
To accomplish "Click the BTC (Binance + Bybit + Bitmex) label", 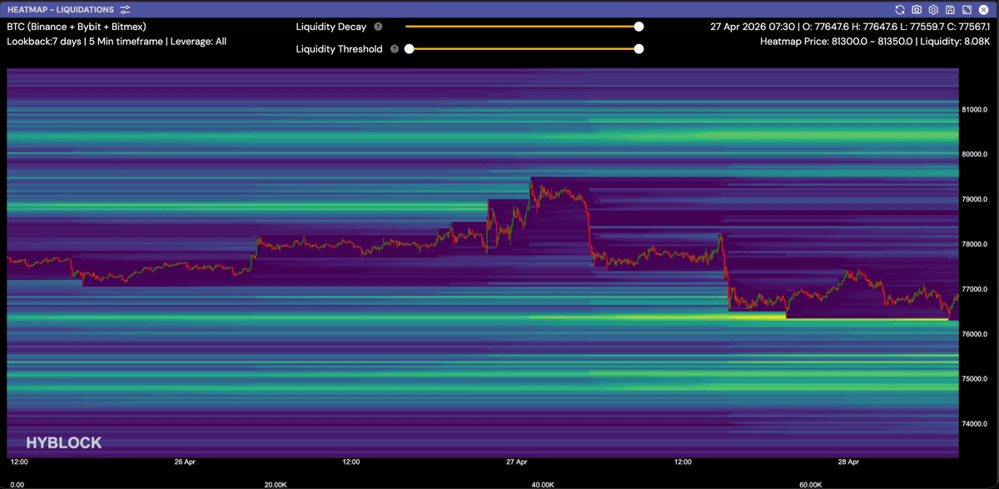I will (77, 27).
